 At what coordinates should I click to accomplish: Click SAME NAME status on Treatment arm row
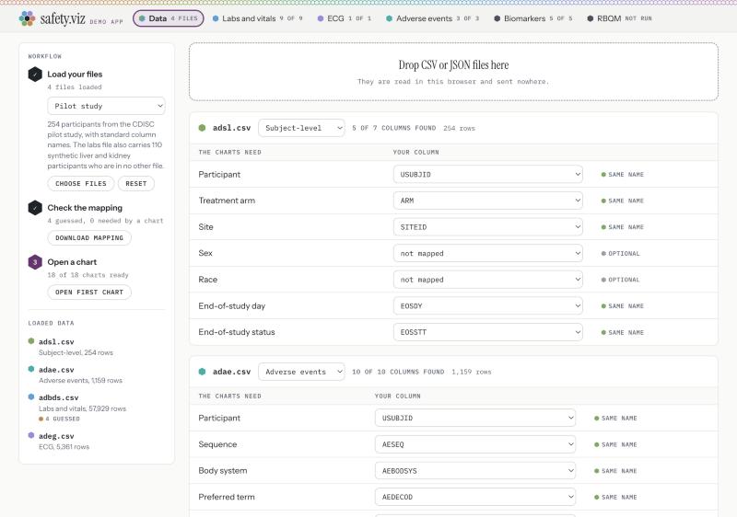(623, 201)
